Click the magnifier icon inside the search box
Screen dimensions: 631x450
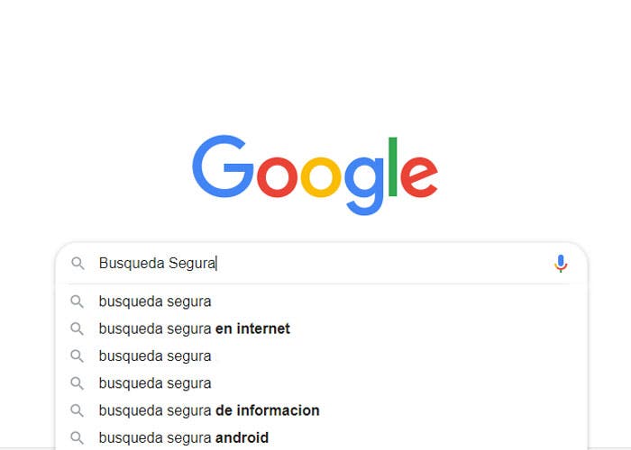pos(78,264)
